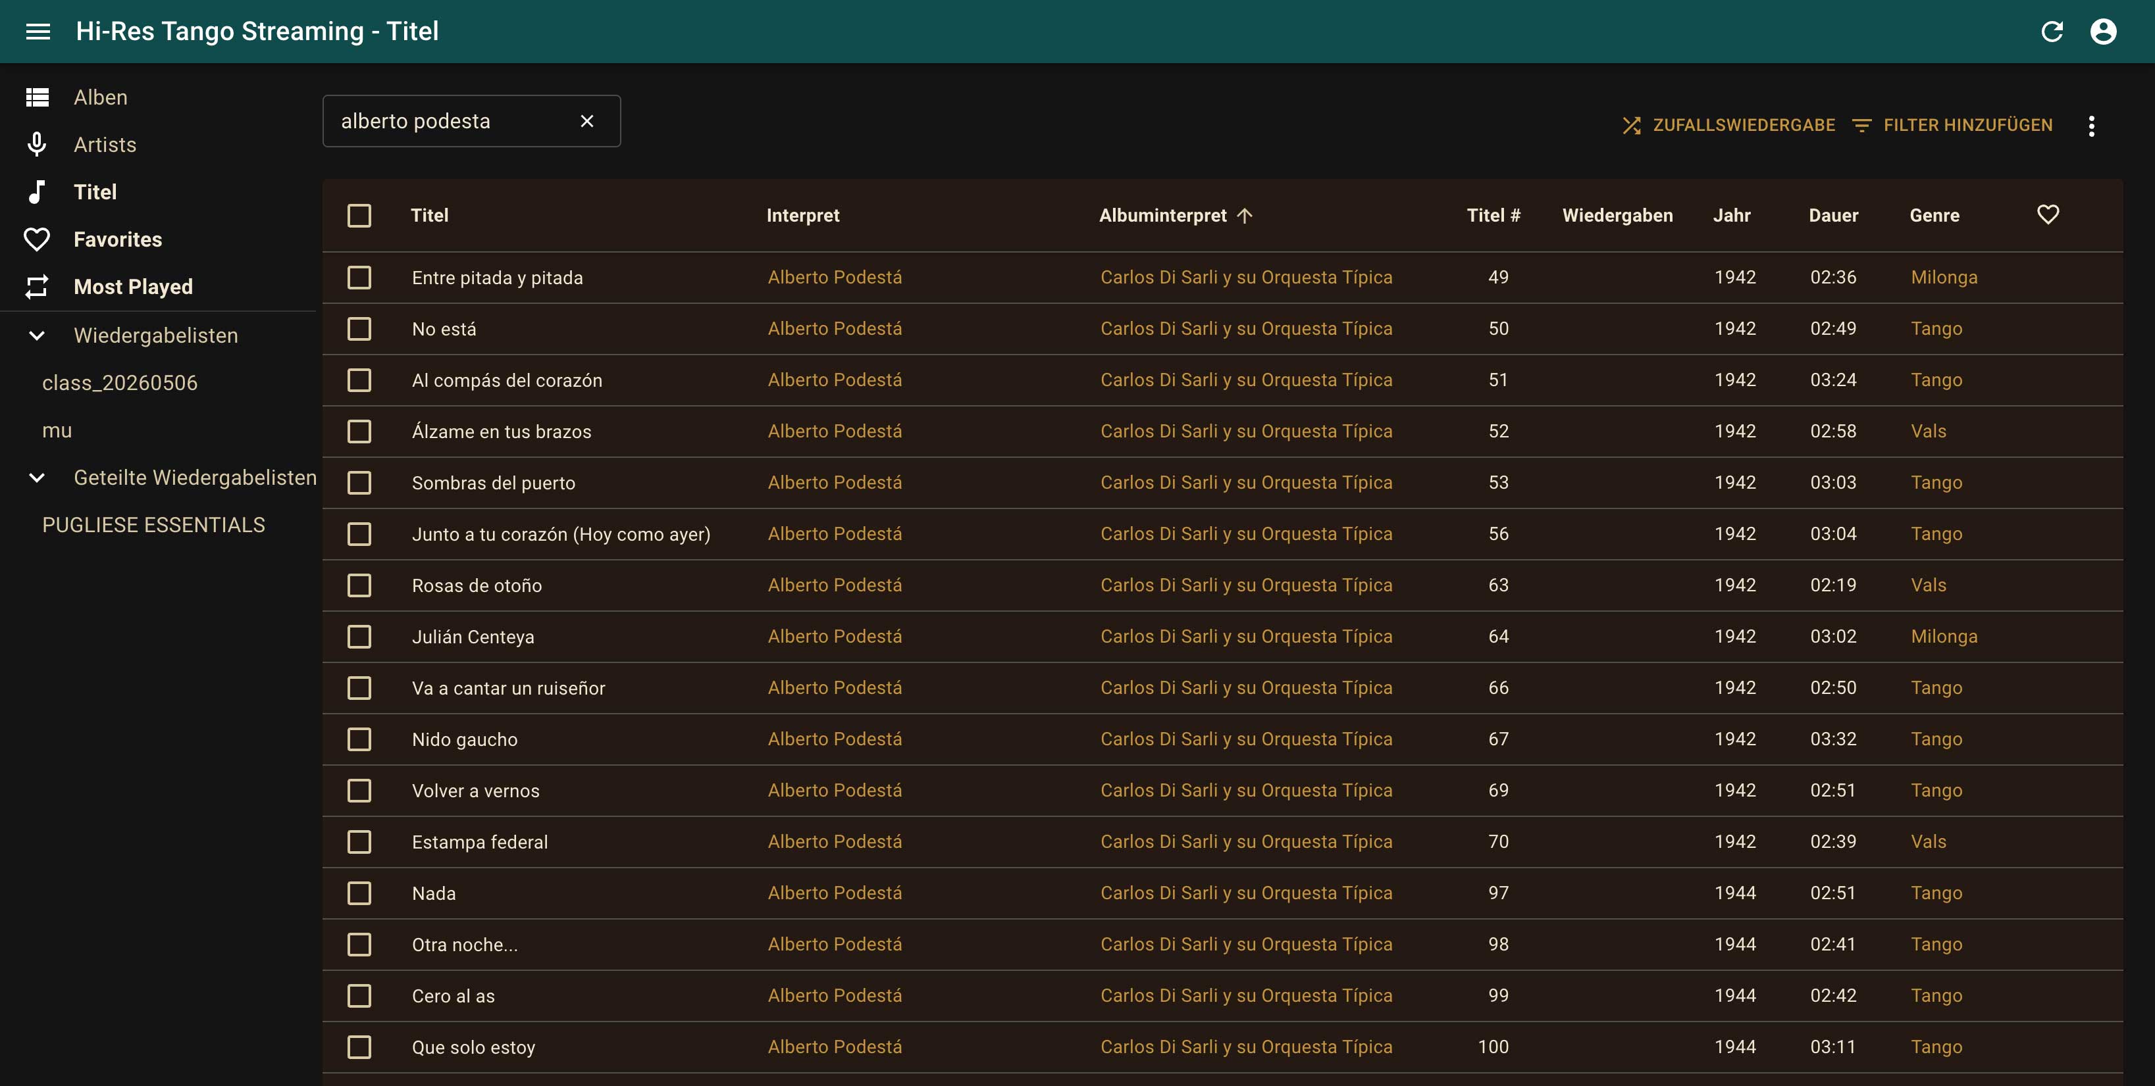The height and width of the screenshot is (1086, 2155).
Task: Sort by the Dauer column header
Action: click(x=1834, y=216)
